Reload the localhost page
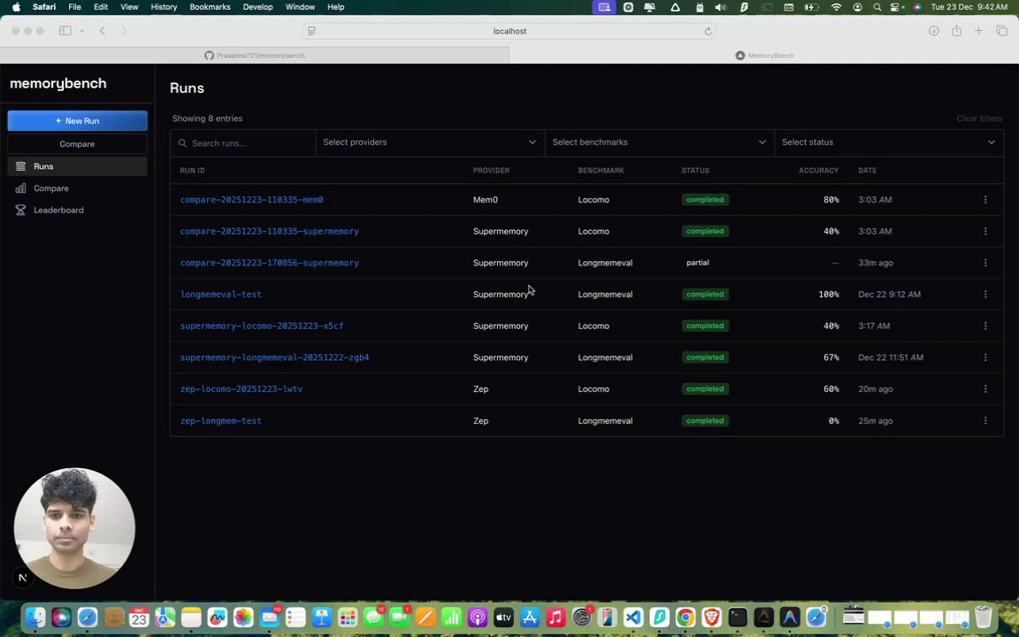1019x637 pixels. pos(709,31)
